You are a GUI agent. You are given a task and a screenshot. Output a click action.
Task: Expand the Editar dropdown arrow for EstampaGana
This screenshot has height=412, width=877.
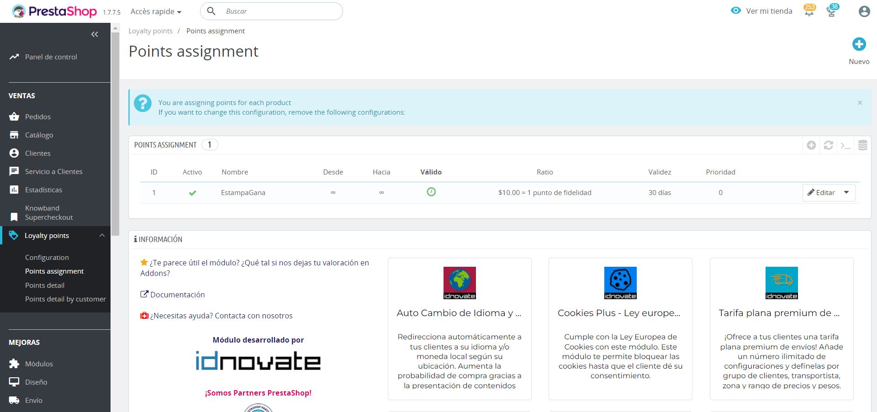(x=846, y=192)
